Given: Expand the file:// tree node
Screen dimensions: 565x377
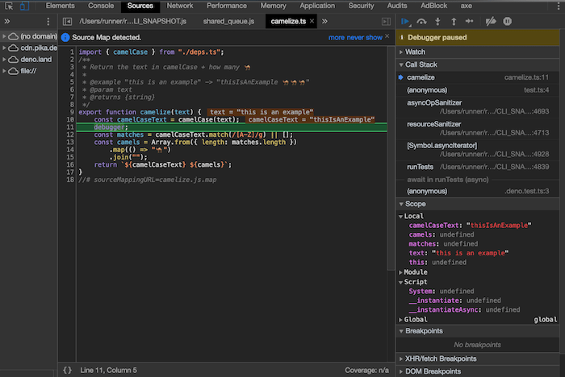Looking at the screenshot, I should pyautogui.click(x=4, y=71).
